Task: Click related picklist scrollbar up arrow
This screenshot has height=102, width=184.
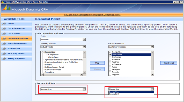Action: point(152,52)
